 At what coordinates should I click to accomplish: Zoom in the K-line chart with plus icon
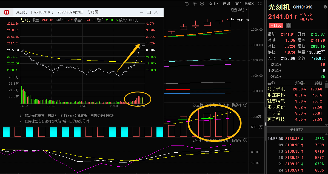click(x=195, y=4)
